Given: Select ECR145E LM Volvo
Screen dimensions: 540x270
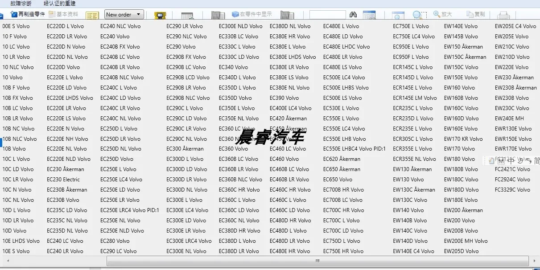Looking at the screenshot, I should coord(415,98).
